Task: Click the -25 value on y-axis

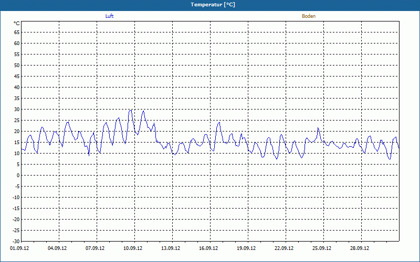Action: point(16,231)
